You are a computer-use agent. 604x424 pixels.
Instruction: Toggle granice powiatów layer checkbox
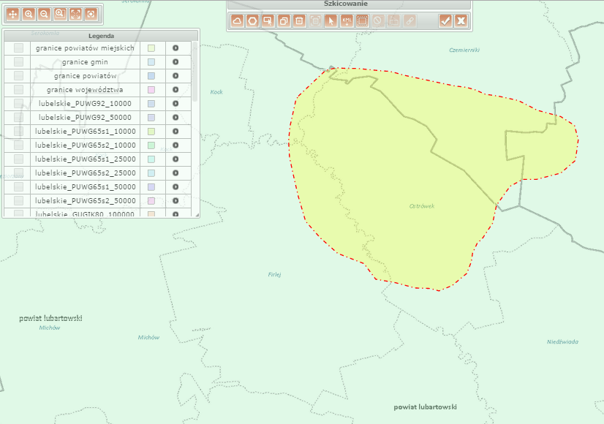[18, 76]
